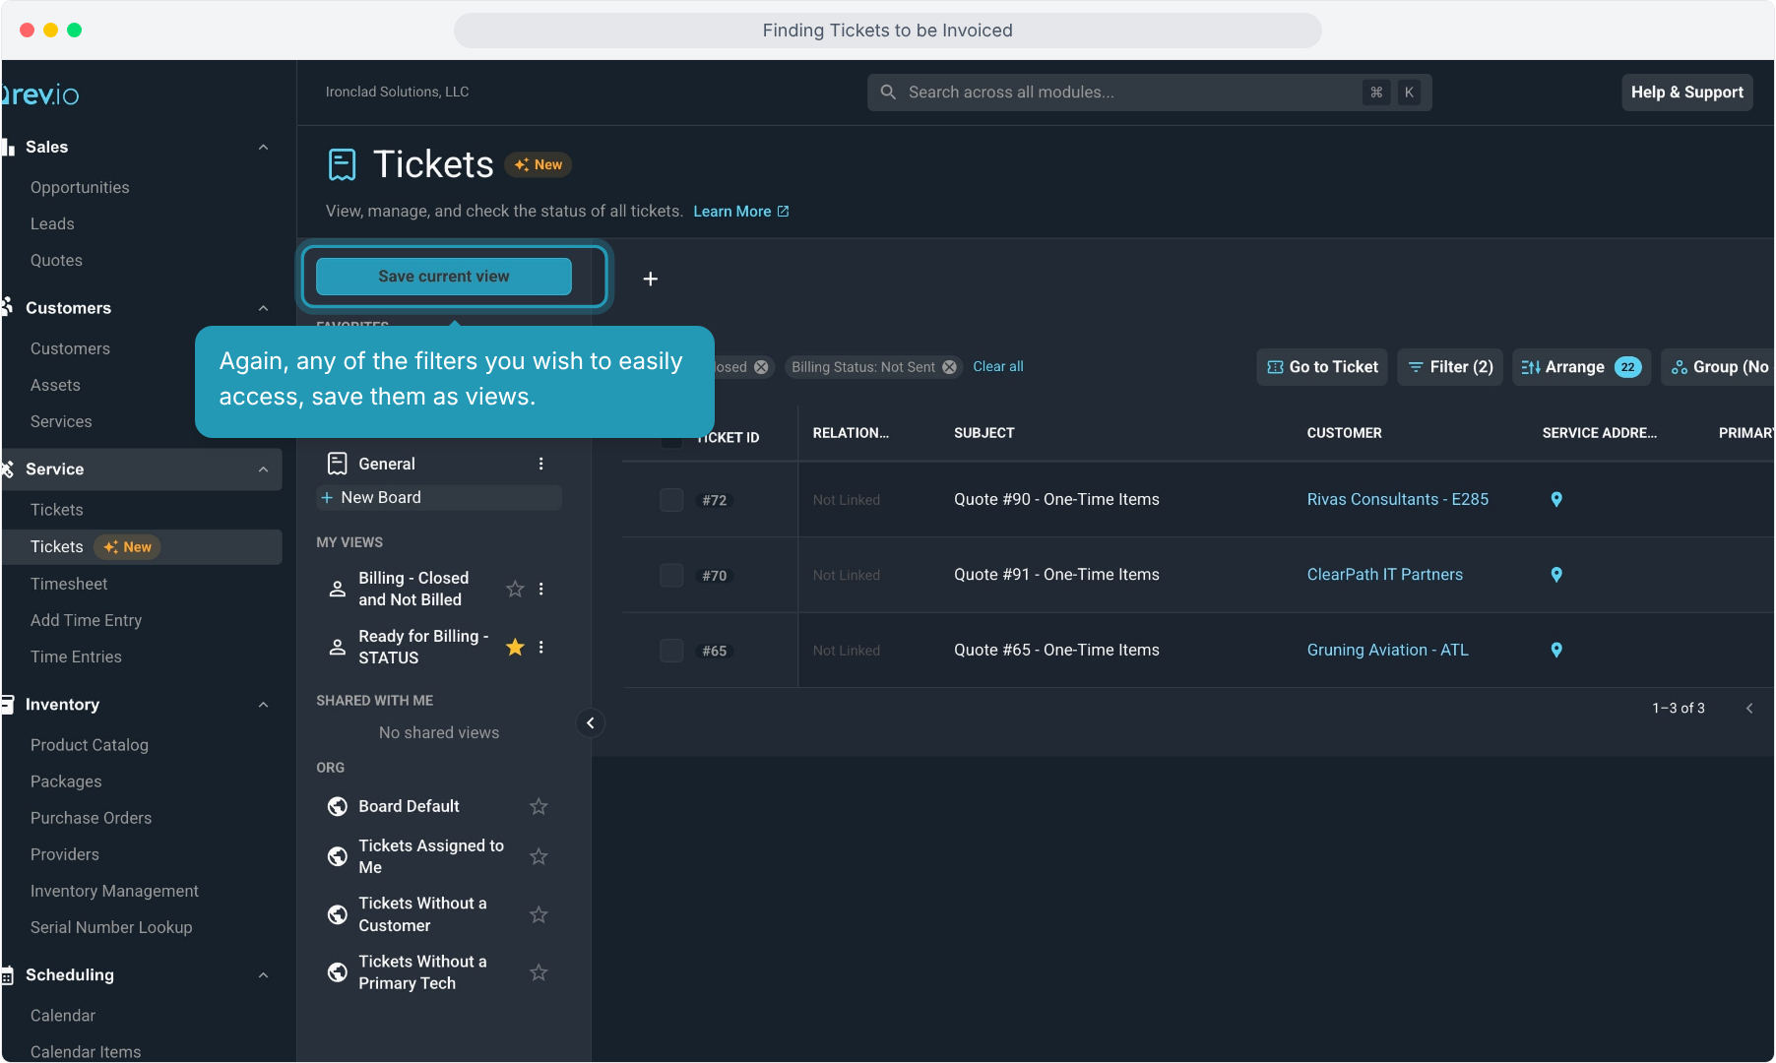Star the Tickets Without a Customer view
Image resolution: width=1776 pixels, height=1063 pixels.
(539, 914)
